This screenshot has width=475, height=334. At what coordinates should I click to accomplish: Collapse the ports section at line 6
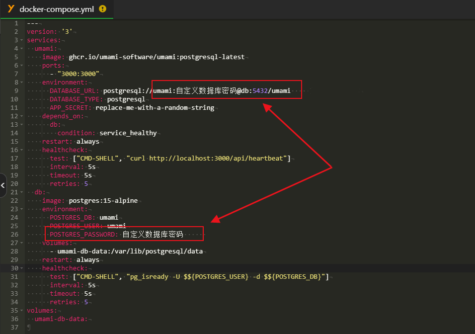pyautogui.click(x=21, y=66)
